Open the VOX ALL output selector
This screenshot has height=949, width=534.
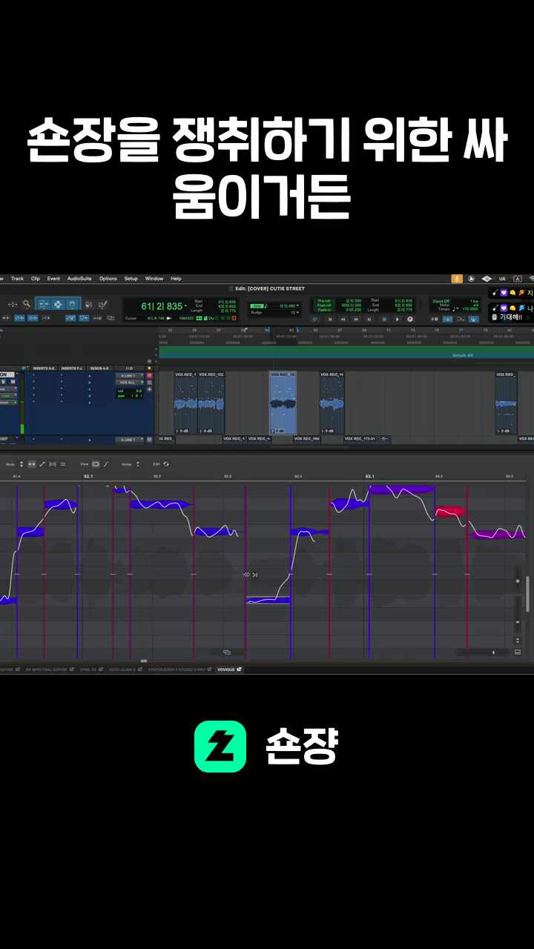click(x=130, y=382)
